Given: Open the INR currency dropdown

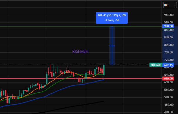Looking at the screenshot, I should tap(170, 5).
